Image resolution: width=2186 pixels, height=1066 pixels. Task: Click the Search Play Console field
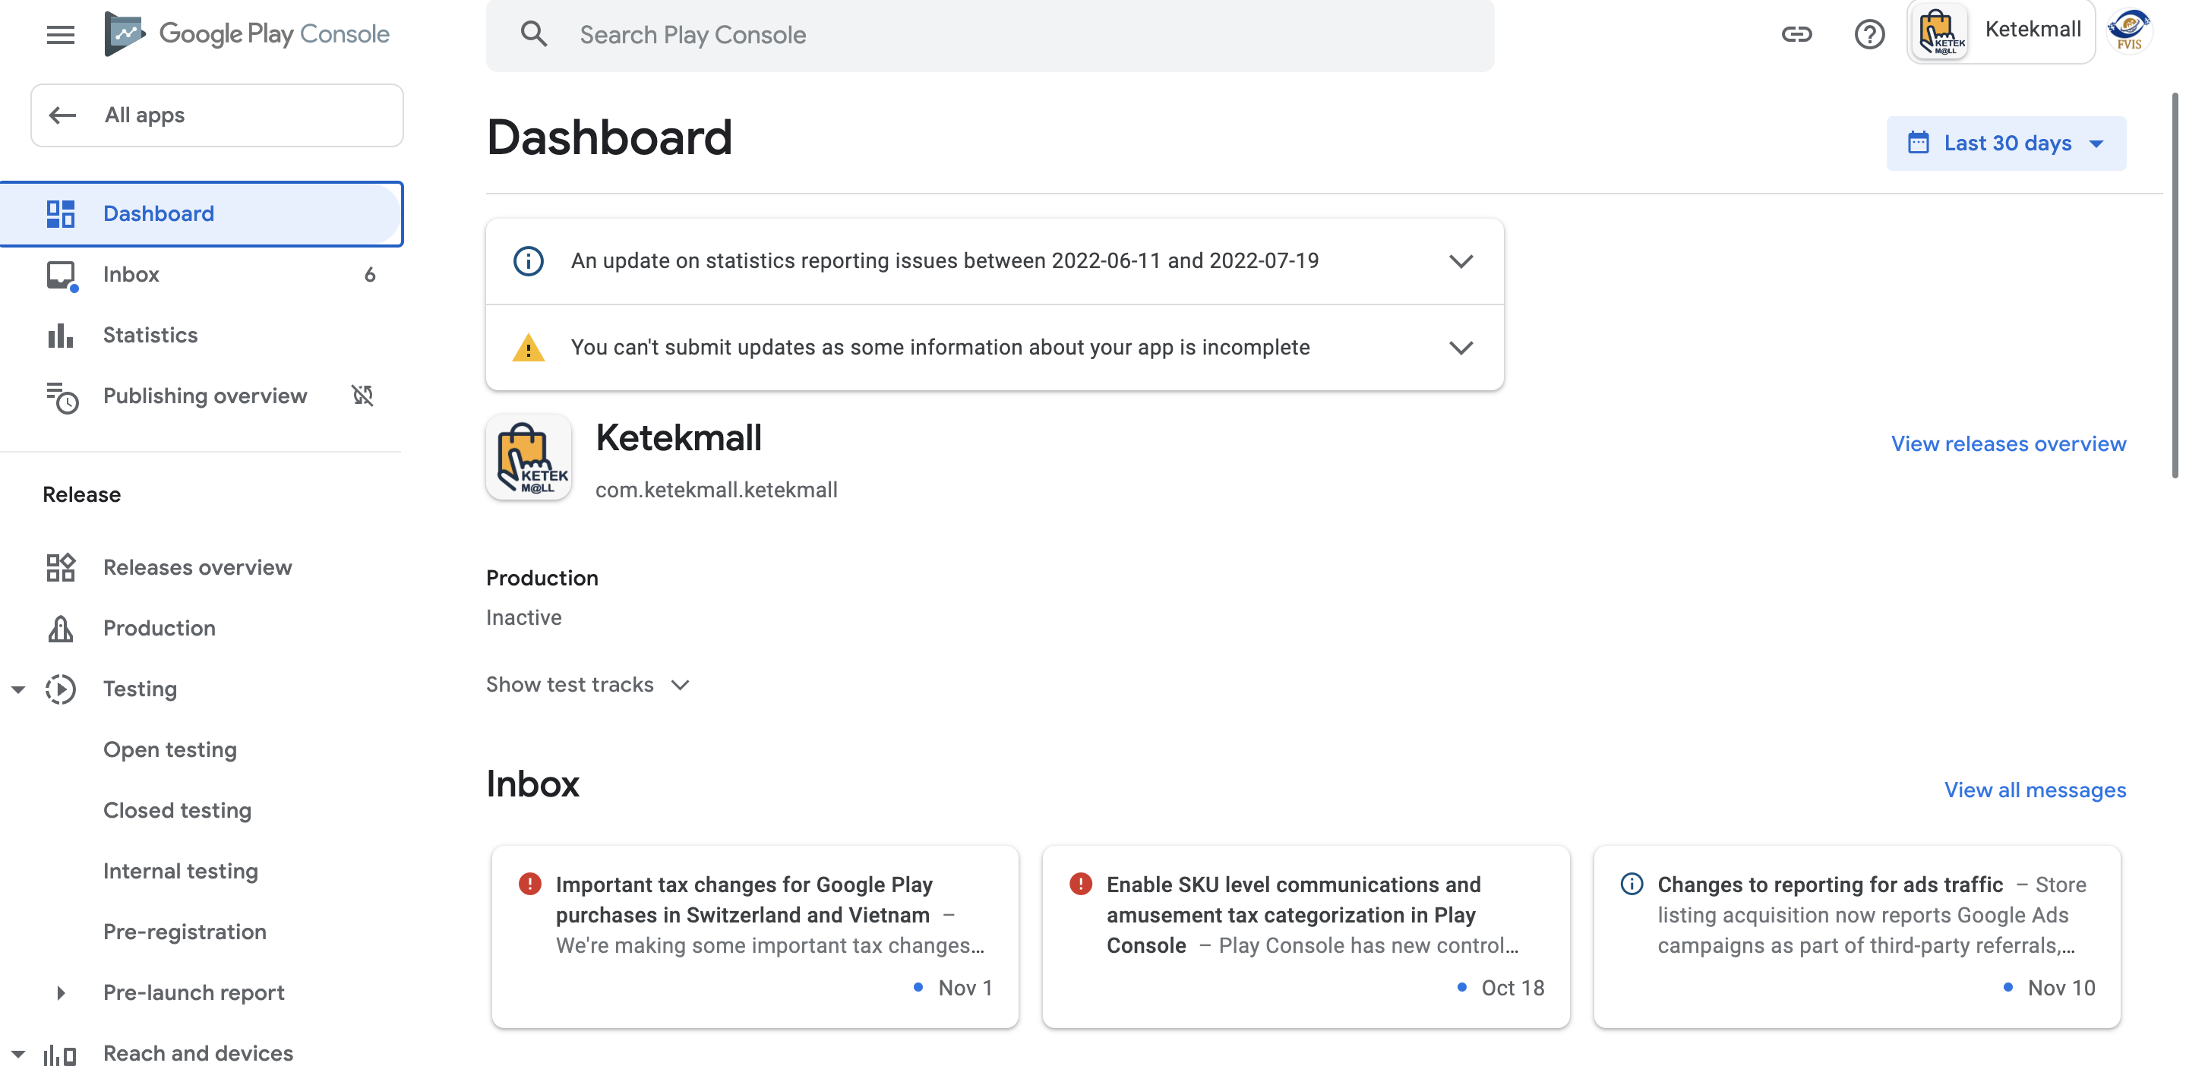(990, 35)
